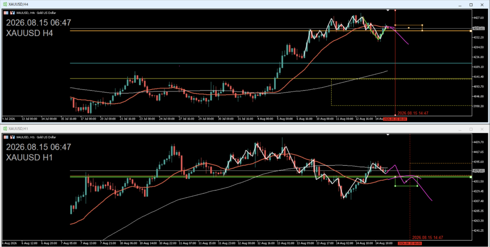Maximize the XAUUSD,H1 chart window
Screen dimensions: 490x247
(471, 129)
